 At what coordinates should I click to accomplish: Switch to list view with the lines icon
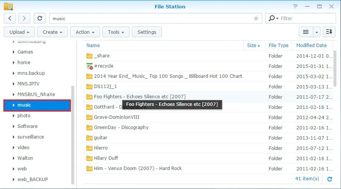point(306,32)
